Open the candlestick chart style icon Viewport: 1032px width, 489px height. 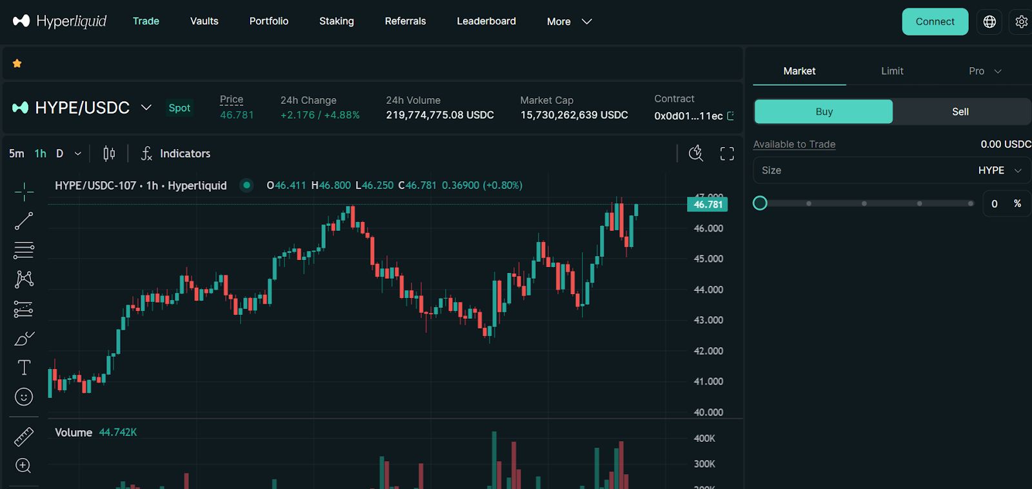pos(109,154)
